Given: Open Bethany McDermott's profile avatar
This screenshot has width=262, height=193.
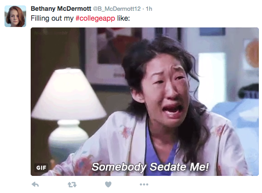Looking at the screenshot, I should [15, 16].
